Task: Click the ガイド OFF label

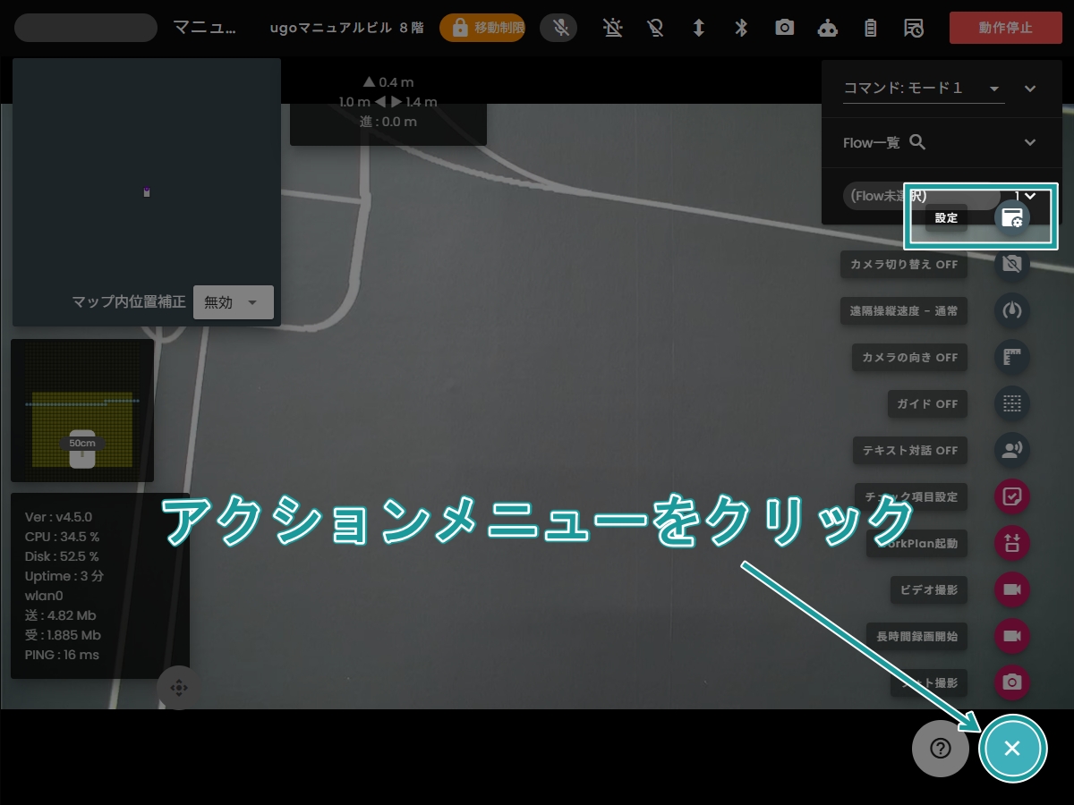Action: (927, 403)
